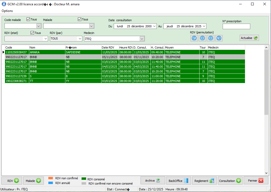Expand the Medecin dropdown showing ITEQ
Viewport: 271px width, 192px height.
(x=142, y=39)
